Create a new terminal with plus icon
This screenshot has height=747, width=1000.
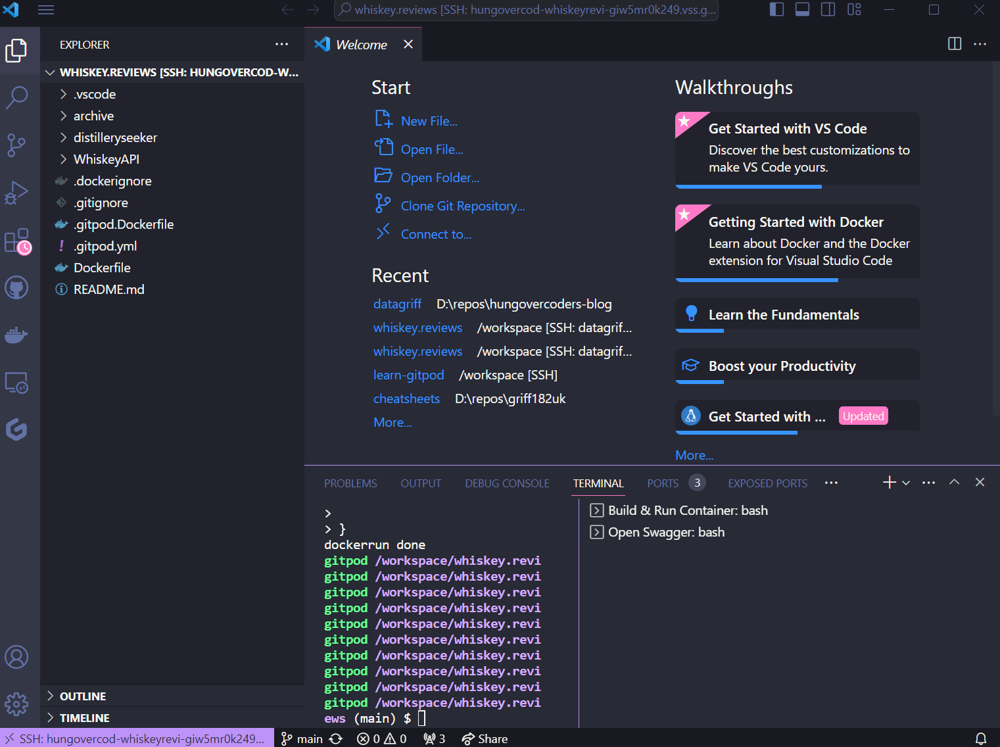tap(889, 483)
